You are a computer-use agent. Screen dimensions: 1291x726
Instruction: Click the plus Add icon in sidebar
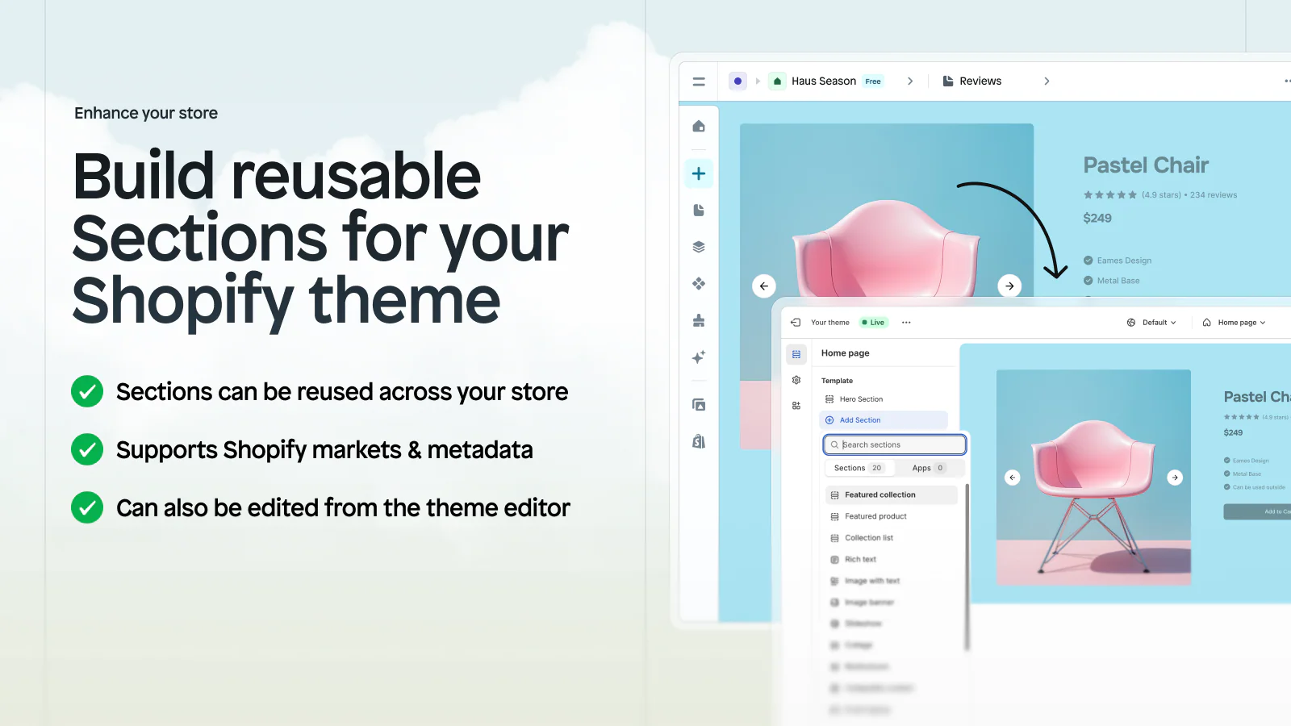tap(699, 173)
